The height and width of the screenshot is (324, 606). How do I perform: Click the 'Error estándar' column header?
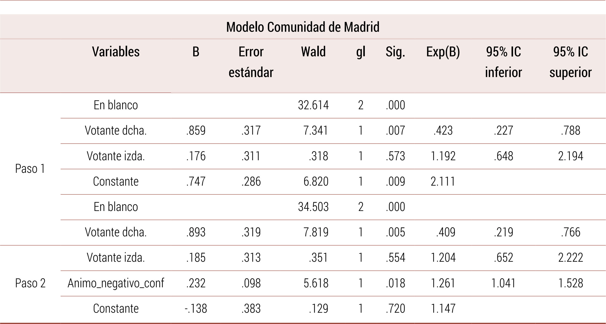251,62
